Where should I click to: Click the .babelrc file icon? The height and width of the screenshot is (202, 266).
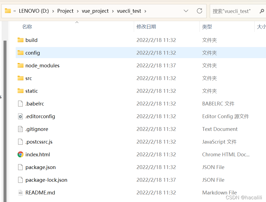tap(20, 104)
